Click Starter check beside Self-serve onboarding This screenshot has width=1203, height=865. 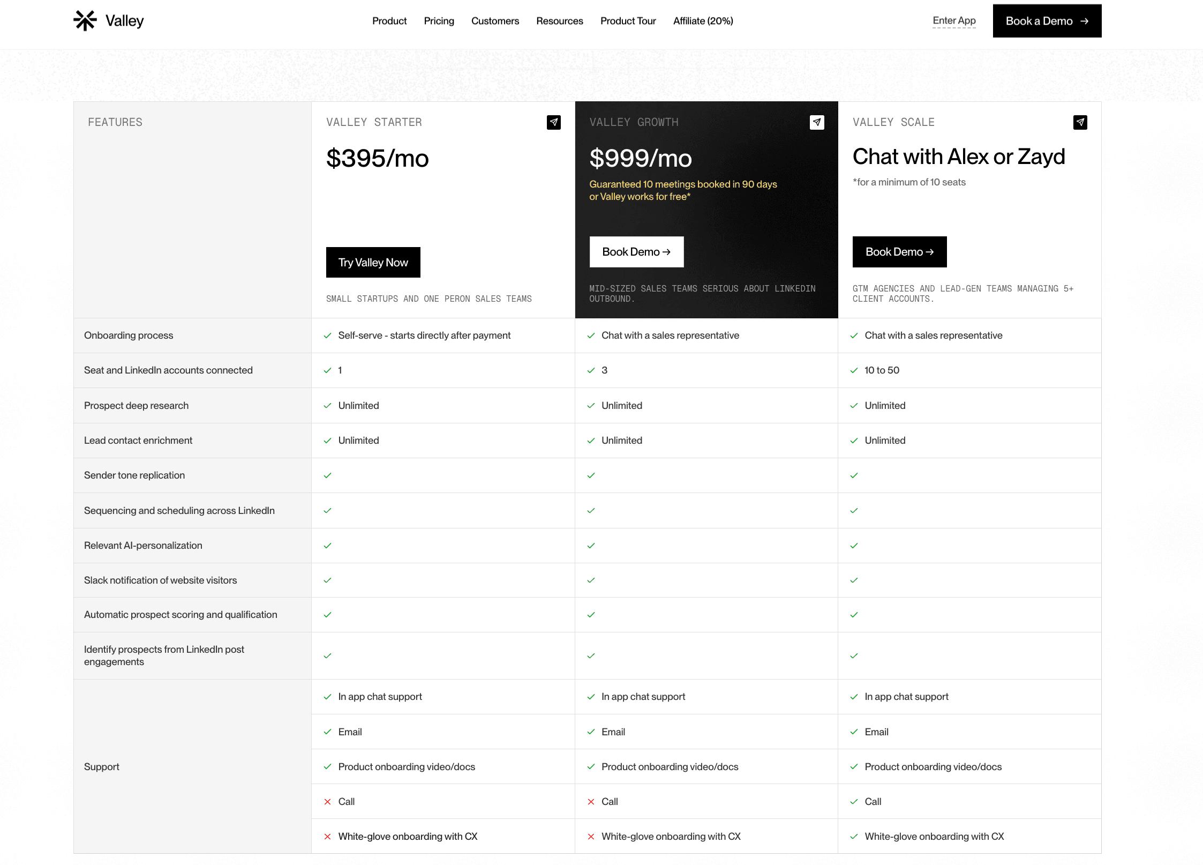pos(328,335)
